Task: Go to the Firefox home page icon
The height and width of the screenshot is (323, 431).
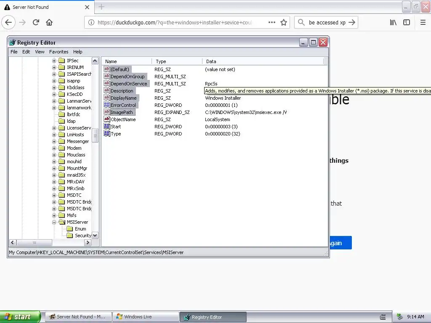Action: pos(49,22)
